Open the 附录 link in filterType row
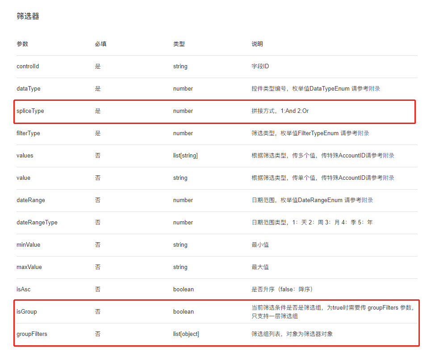Viewport: 431px width, 360px height. pyautogui.click(x=363, y=133)
